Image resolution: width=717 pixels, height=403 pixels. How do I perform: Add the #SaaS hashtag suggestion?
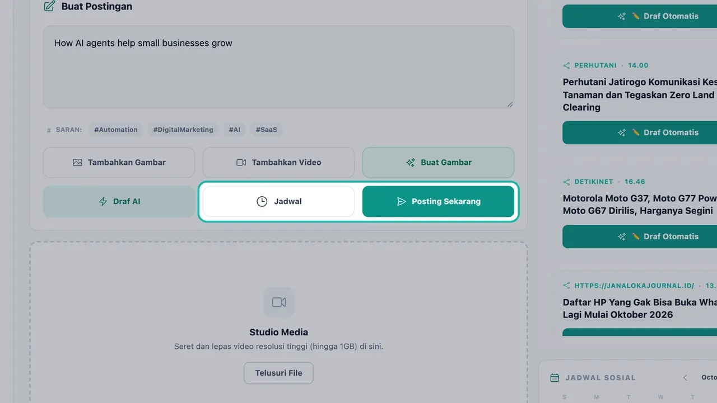click(267, 130)
